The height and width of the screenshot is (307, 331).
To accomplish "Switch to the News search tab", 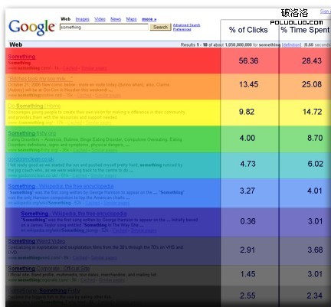I will pos(116,19).
